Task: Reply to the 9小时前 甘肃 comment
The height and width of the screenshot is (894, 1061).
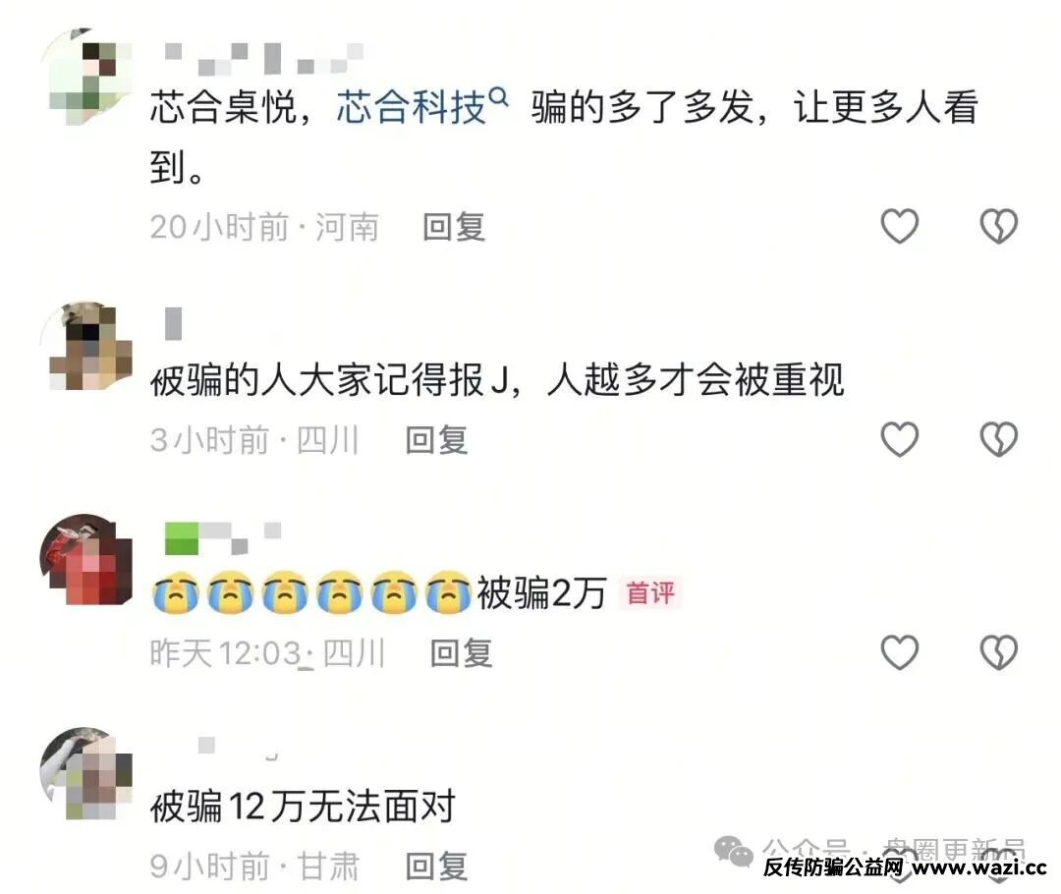Action: [436, 866]
